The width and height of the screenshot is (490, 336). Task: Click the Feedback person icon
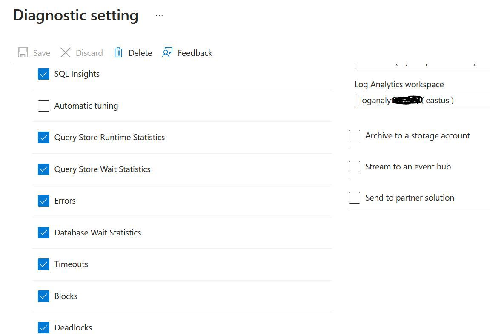click(167, 52)
